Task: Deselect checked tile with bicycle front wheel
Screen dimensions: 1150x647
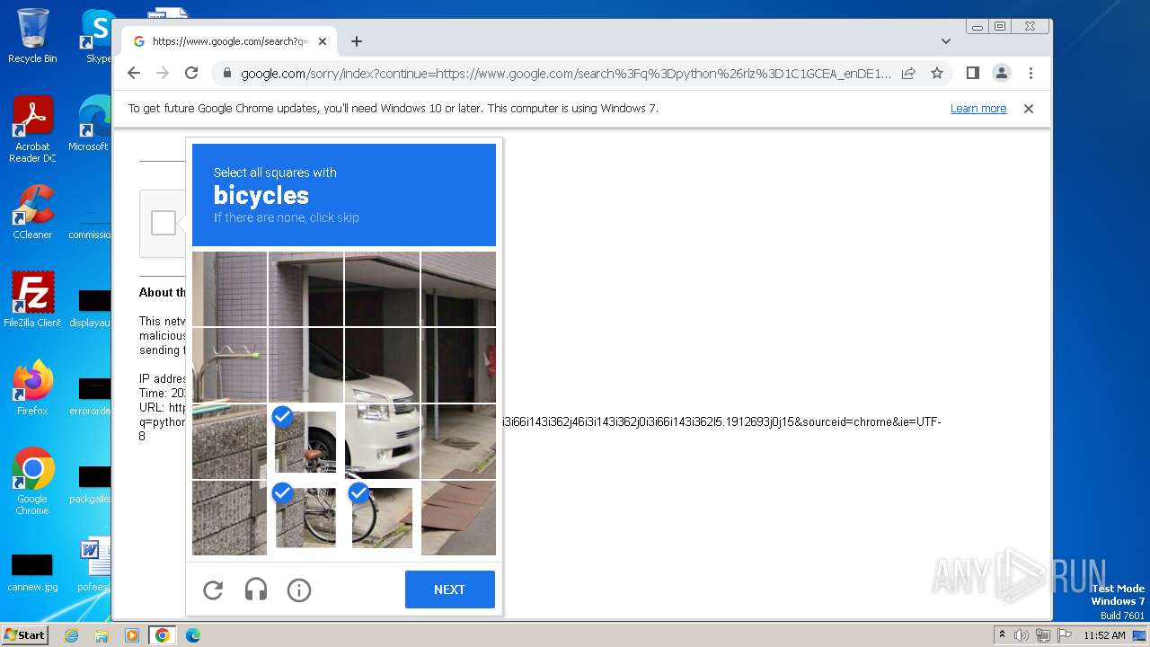Action: [382, 518]
